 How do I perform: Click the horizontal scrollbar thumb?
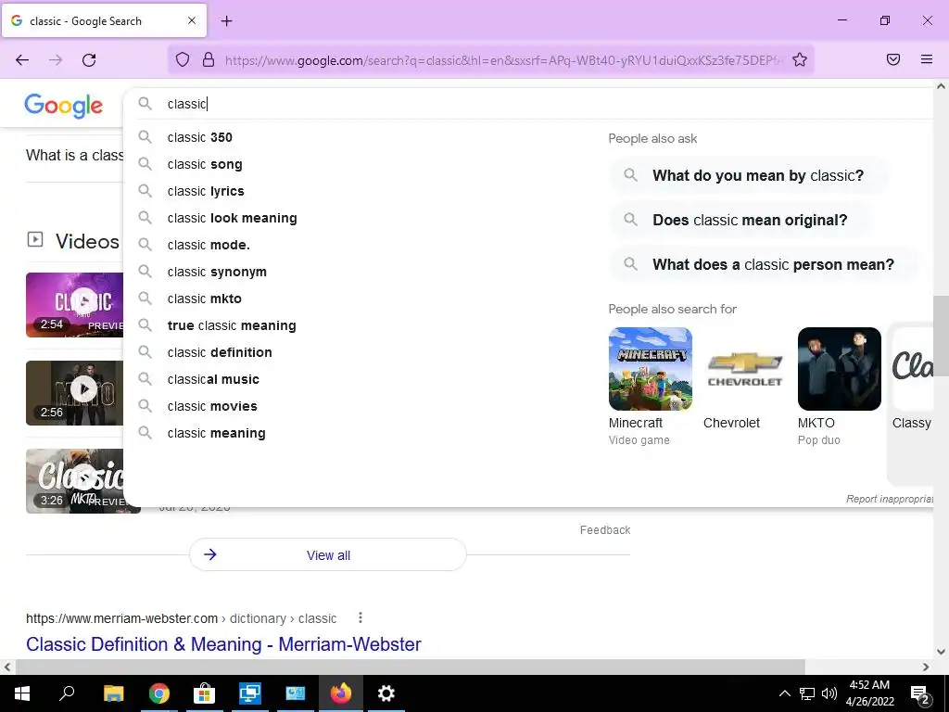[x=411, y=667]
